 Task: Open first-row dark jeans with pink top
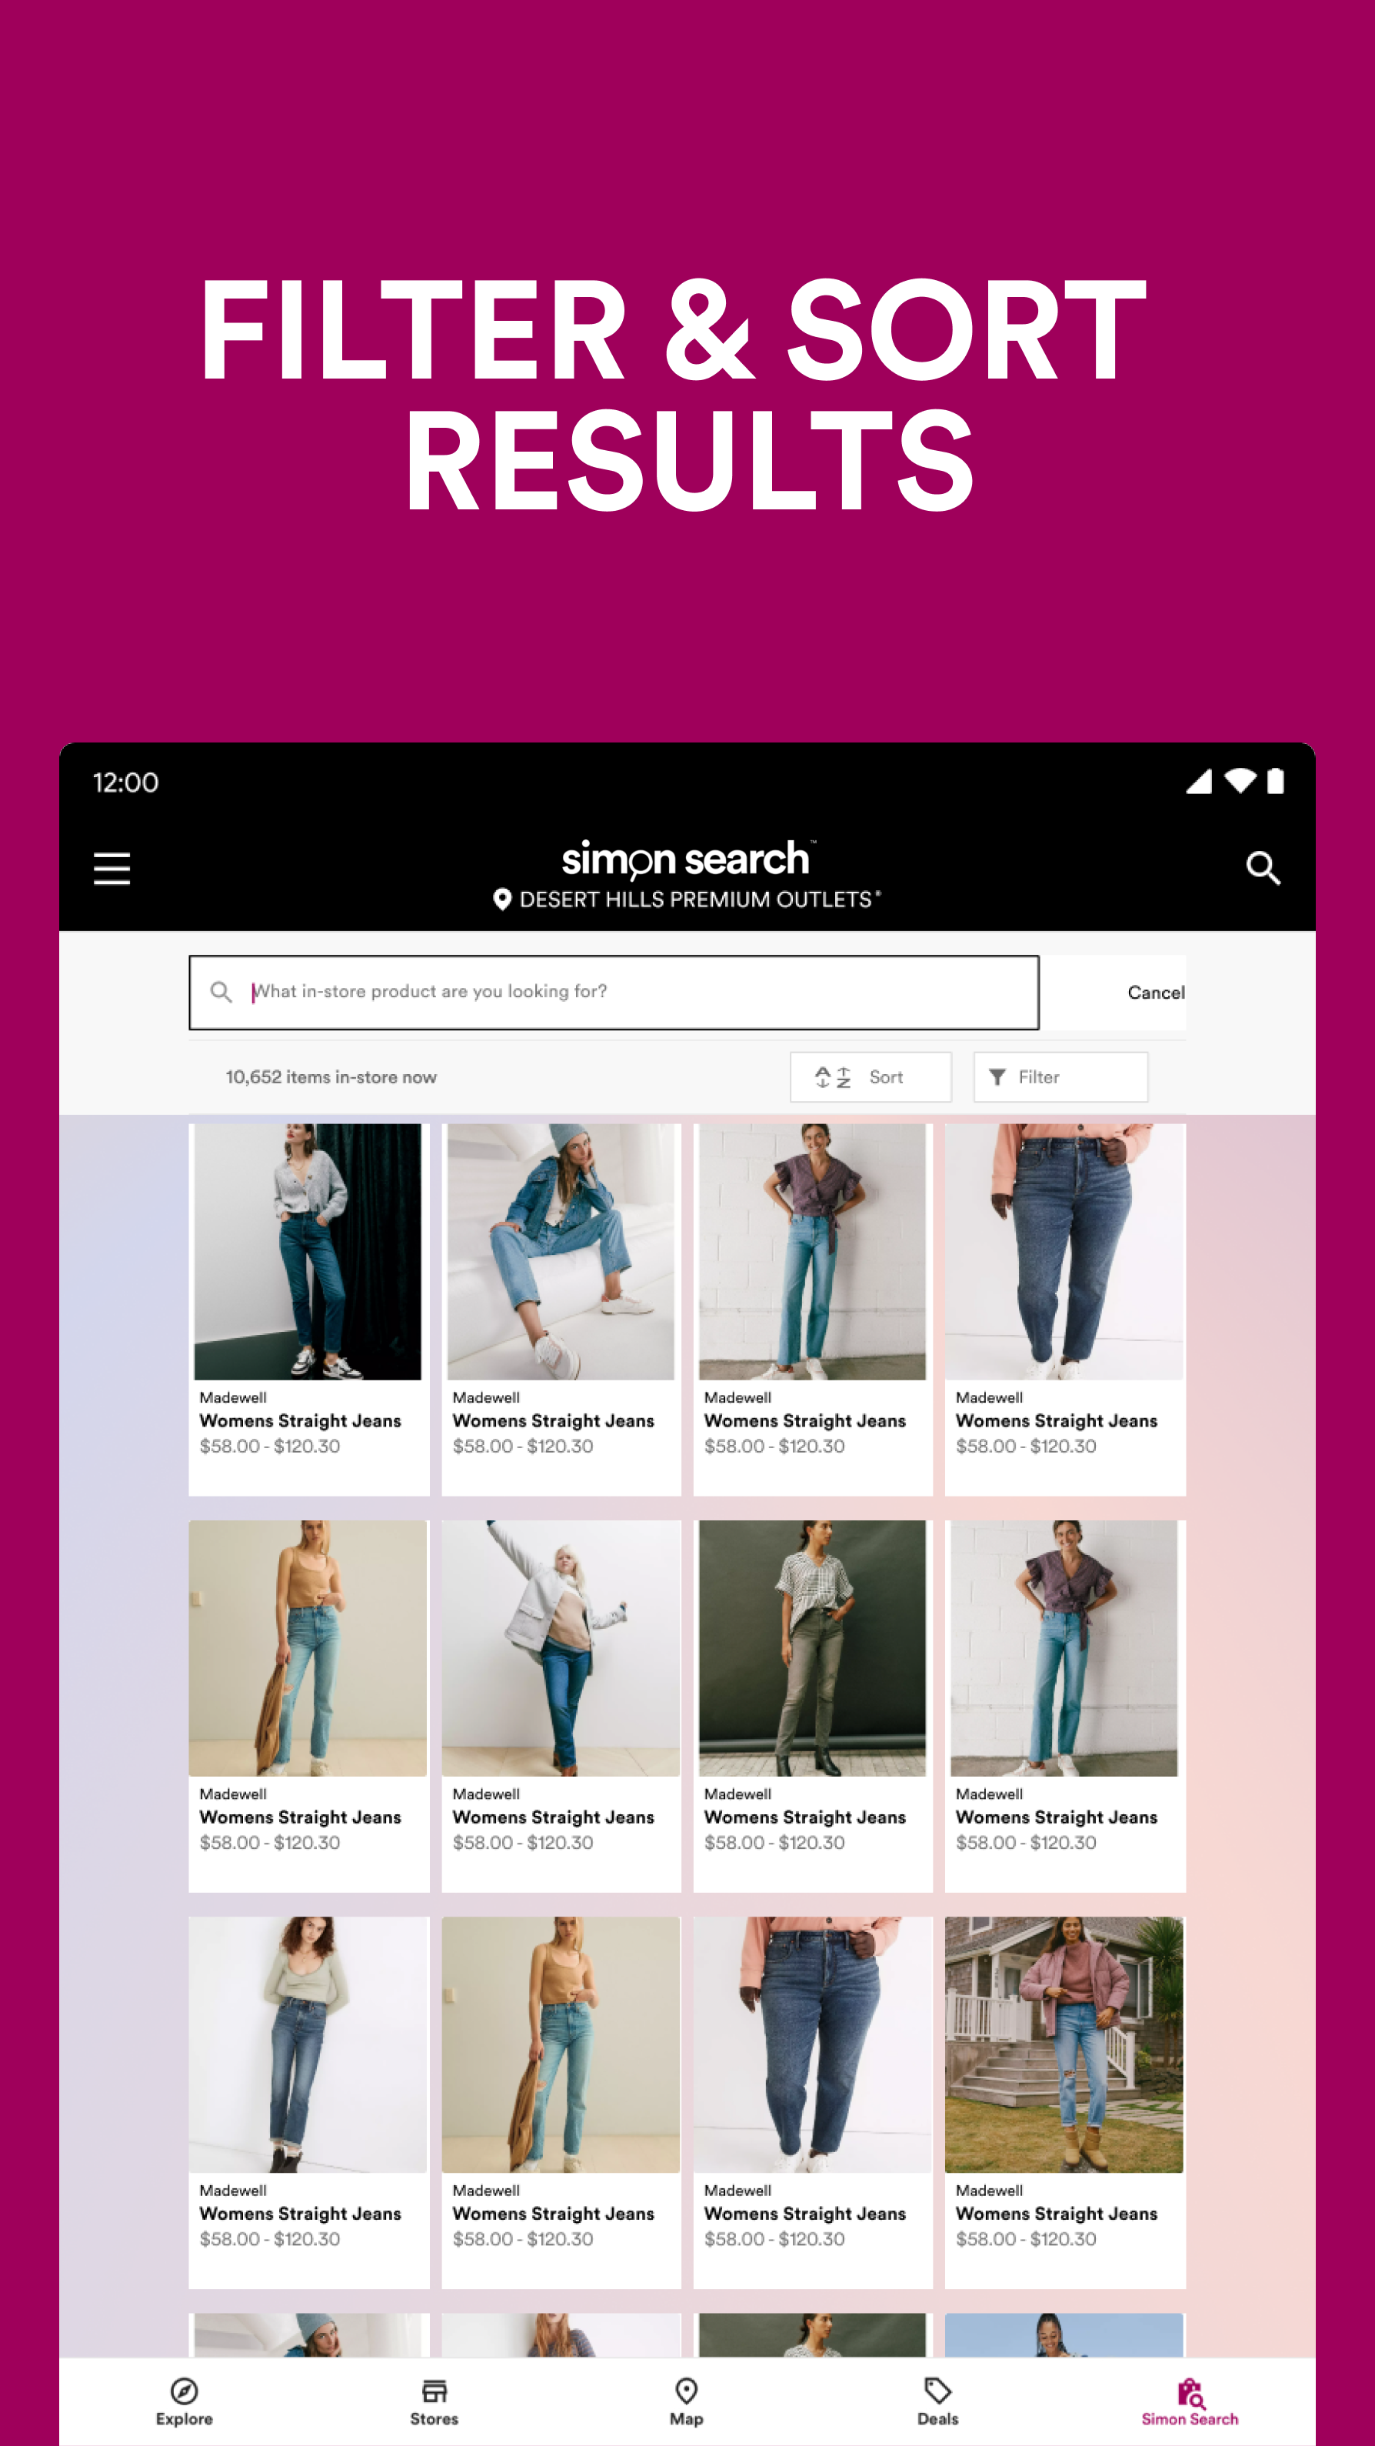click(x=1064, y=1310)
